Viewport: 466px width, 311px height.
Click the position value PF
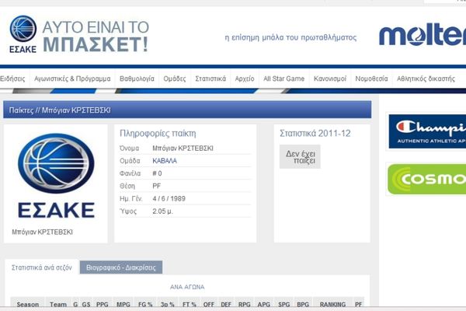pos(157,186)
